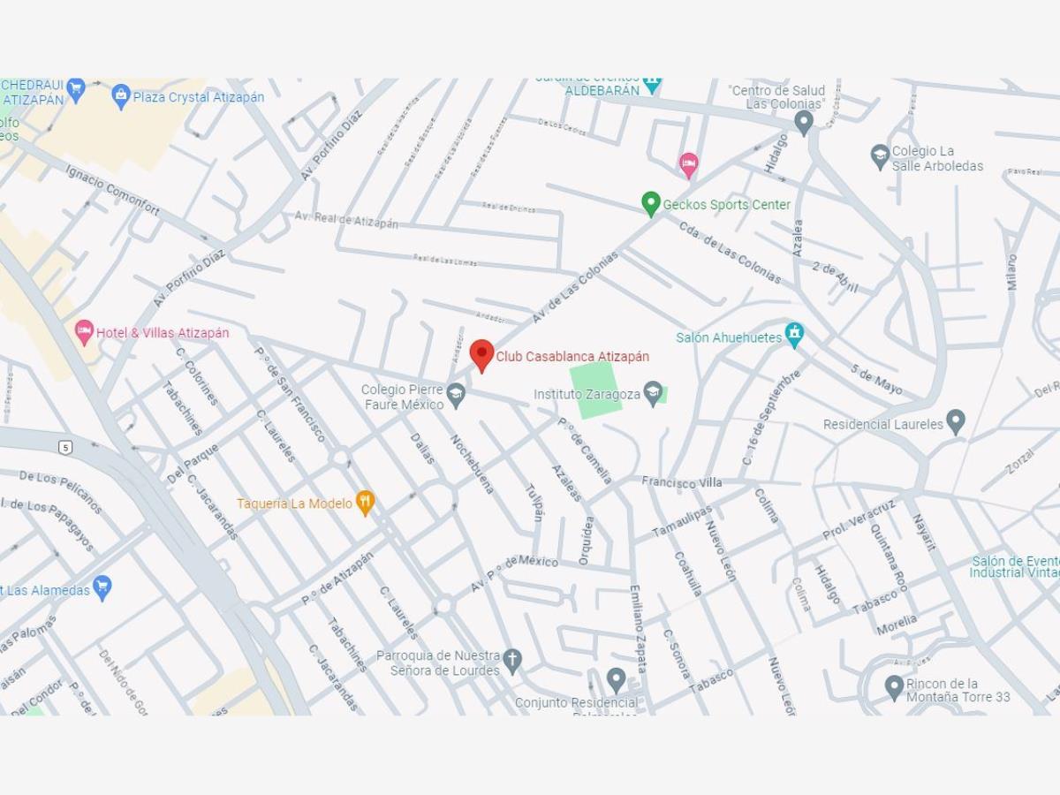Open the Conjunto Residencial location pin
Screen dimensions: 1060x795
pos(616,680)
